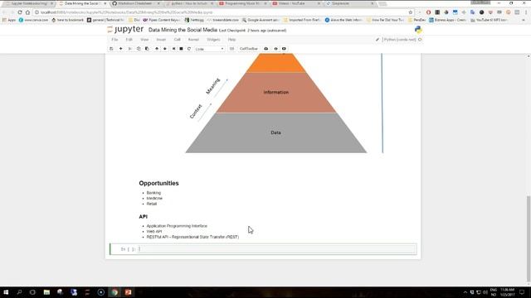531x298 pixels.
Task: Click the Retail bullet item
Action: 152,204
